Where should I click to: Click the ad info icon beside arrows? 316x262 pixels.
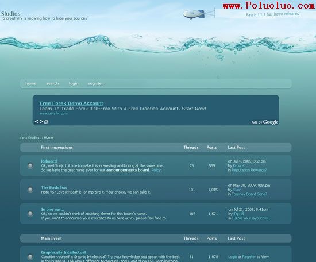[47, 122]
